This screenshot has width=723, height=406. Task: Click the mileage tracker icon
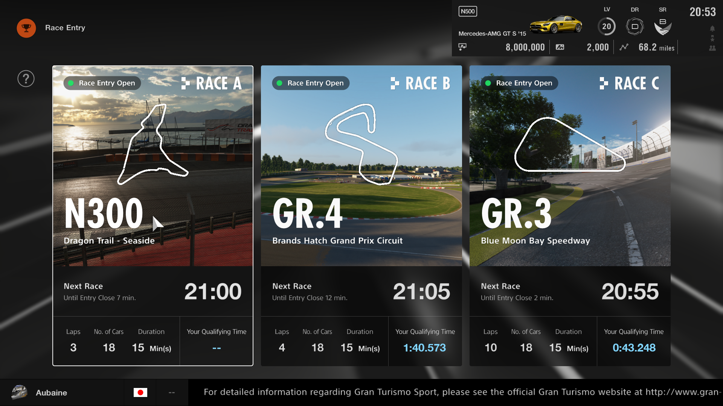tap(624, 47)
